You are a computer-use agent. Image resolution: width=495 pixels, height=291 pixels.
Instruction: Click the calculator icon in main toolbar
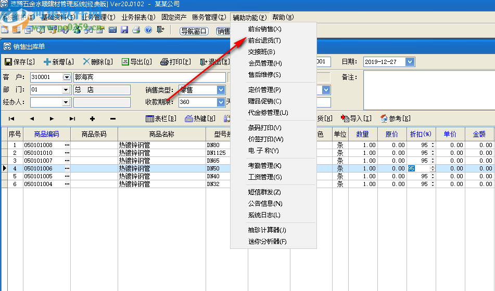pyautogui.click(x=112, y=30)
